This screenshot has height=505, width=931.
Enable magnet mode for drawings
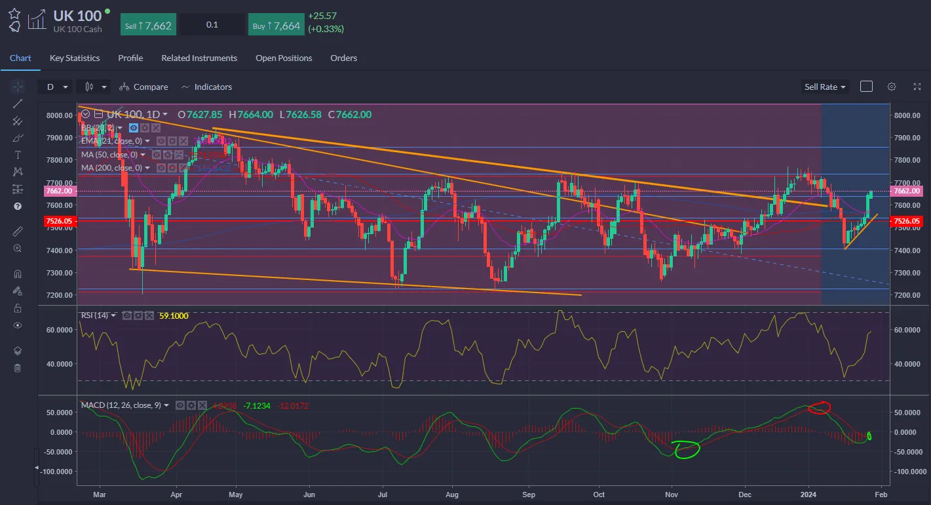pos(17,273)
